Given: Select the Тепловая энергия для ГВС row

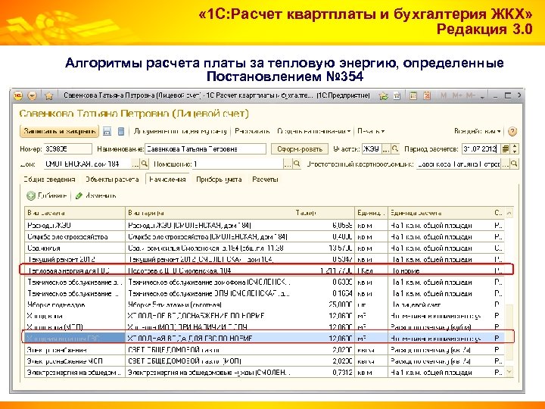Looking at the screenshot, I should click(x=266, y=271).
